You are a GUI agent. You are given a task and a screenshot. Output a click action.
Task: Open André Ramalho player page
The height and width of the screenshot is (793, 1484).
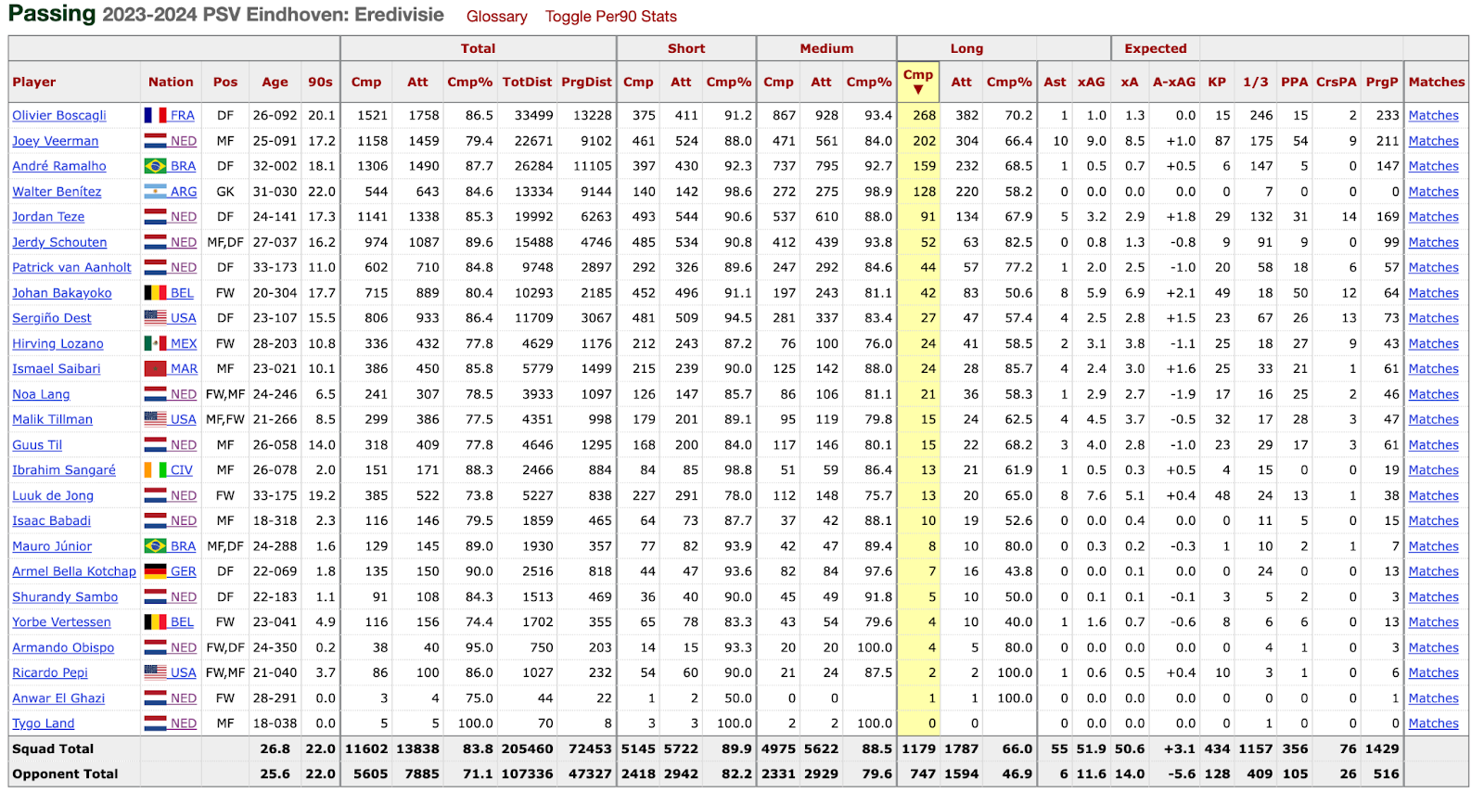pyautogui.click(x=59, y=166)
